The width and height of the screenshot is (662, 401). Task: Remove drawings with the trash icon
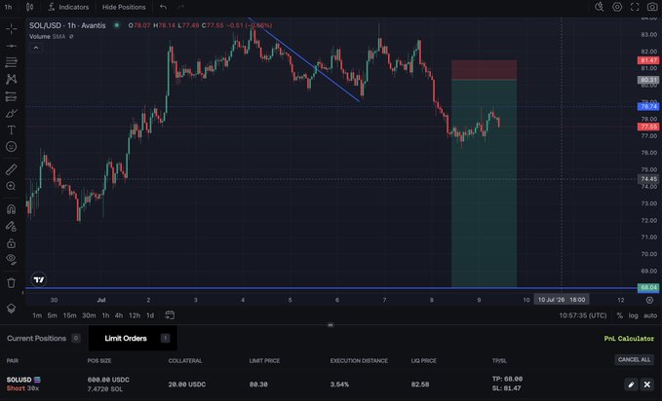(12, 282)
